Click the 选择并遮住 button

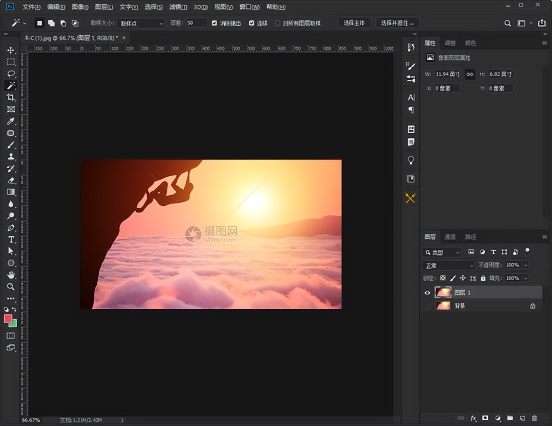tap(397, 23)
